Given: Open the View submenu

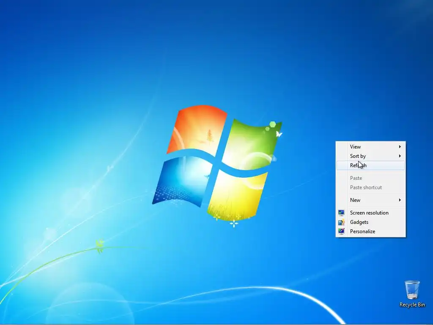Looking at the screenshot, I should click(370, 147).
